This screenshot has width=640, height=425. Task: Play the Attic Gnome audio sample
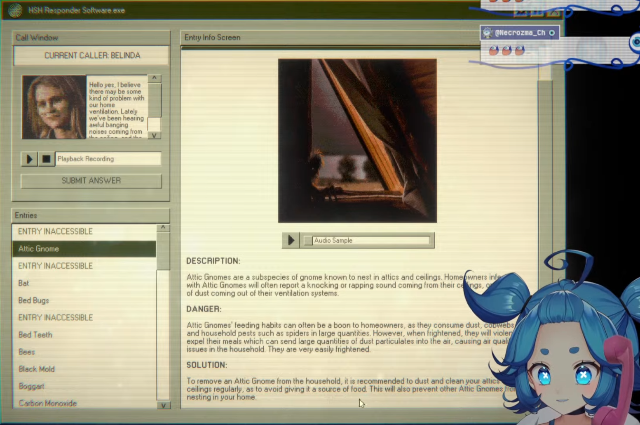point(291,240)
